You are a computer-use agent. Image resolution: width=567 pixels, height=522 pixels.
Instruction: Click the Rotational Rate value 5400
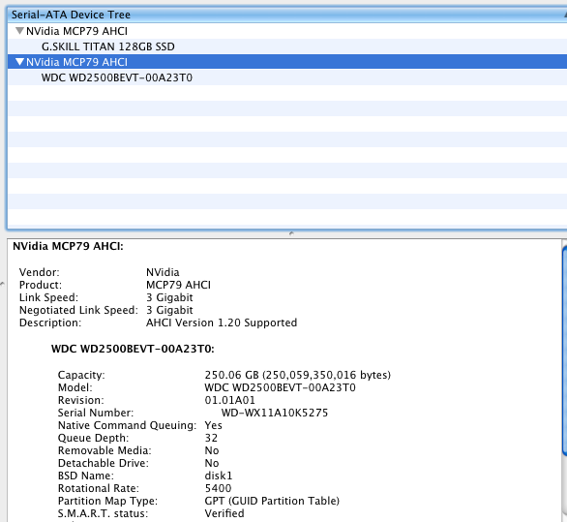218,488
